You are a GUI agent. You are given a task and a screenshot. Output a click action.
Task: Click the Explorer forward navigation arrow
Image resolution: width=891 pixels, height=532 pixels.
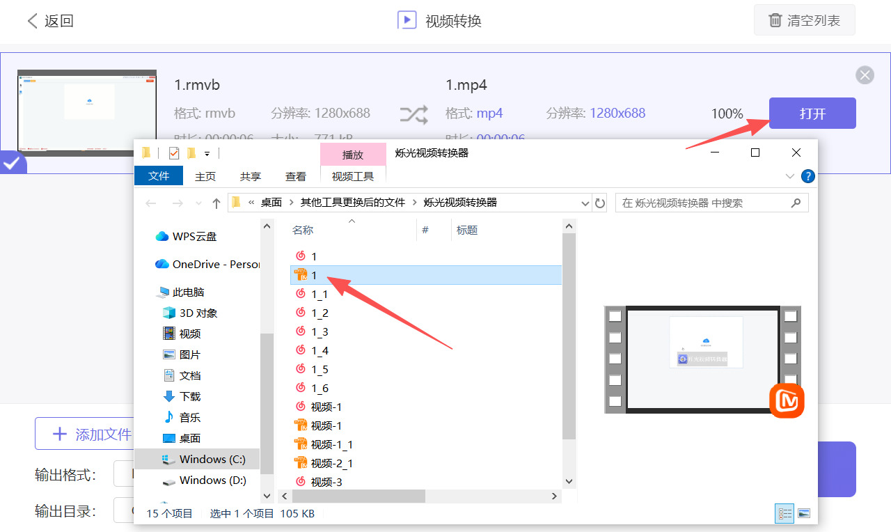[176, 203]
